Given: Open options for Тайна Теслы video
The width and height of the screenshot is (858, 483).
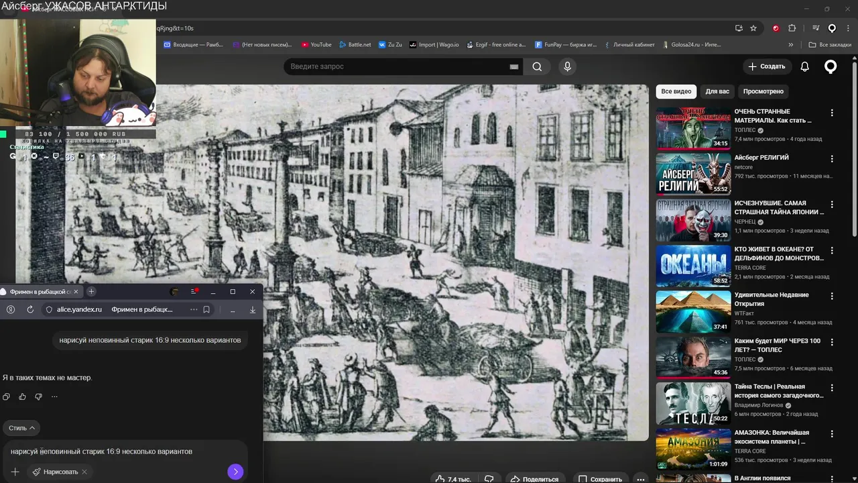Looking at the screenshot, I should 832,388.
